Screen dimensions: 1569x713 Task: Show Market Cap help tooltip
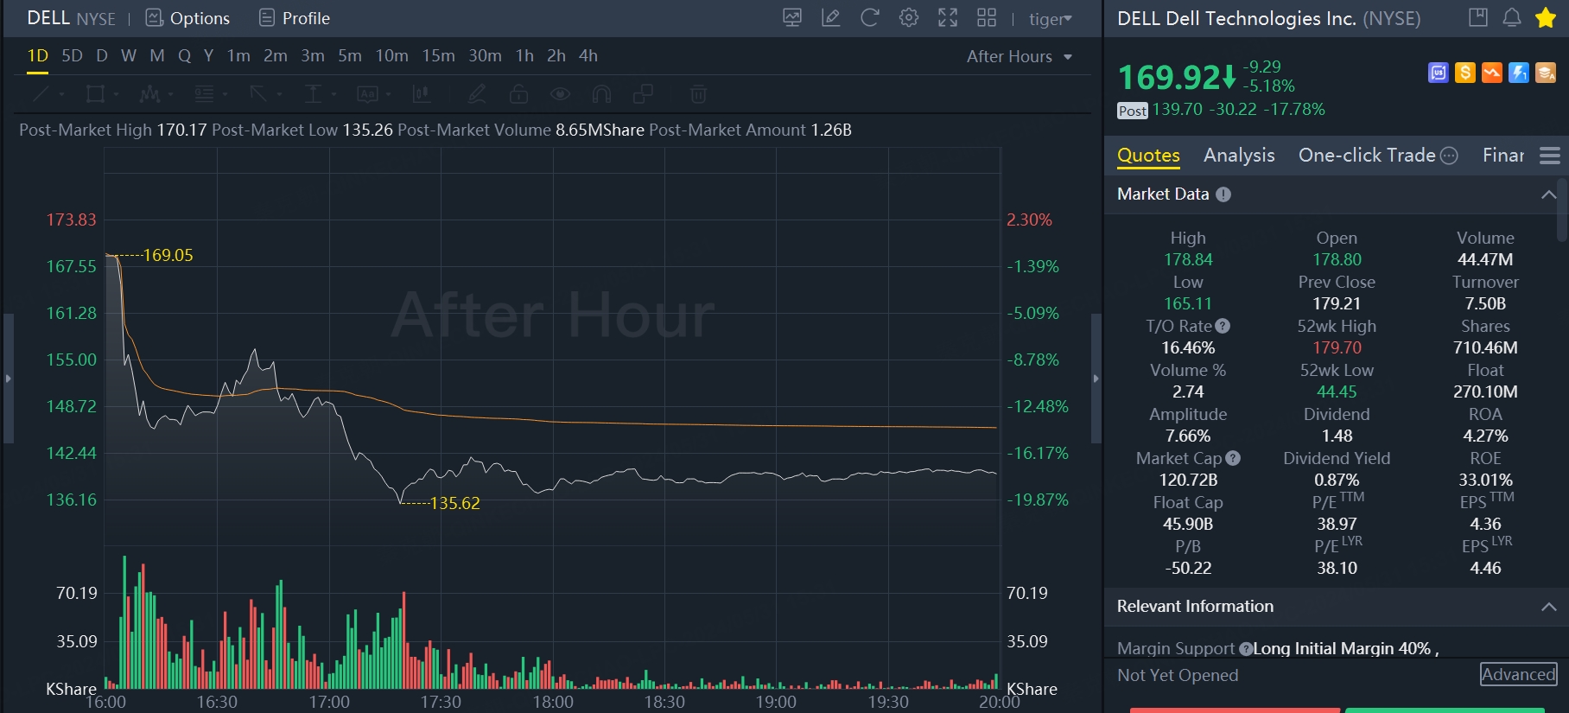click(1233, 458)
